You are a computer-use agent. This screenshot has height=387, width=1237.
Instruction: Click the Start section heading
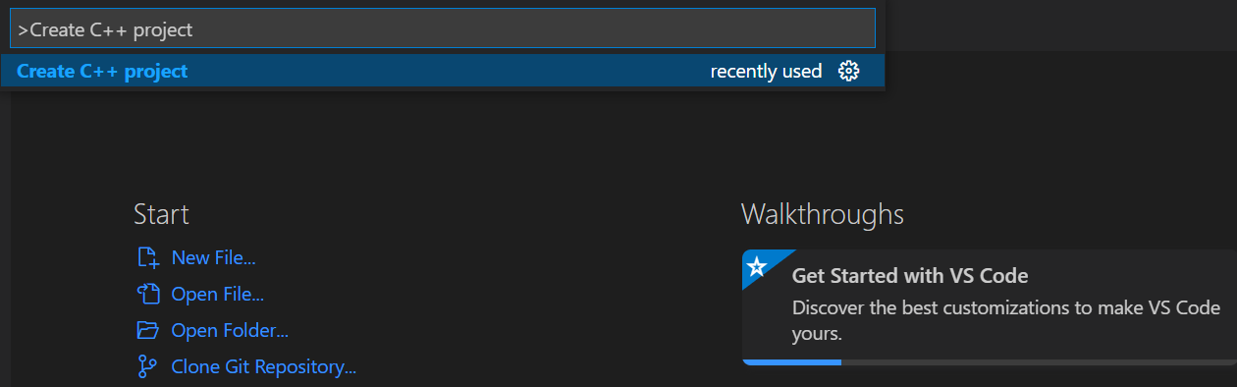pos(161,214)
